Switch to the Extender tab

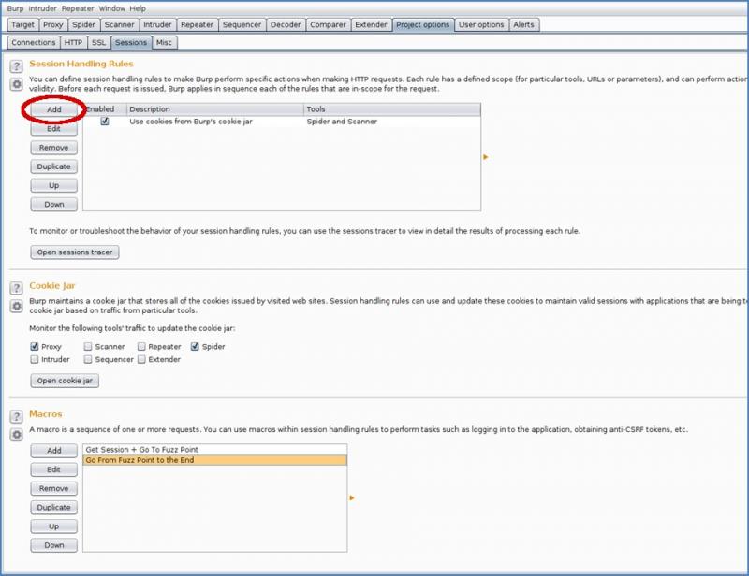(x=371, y=25)
